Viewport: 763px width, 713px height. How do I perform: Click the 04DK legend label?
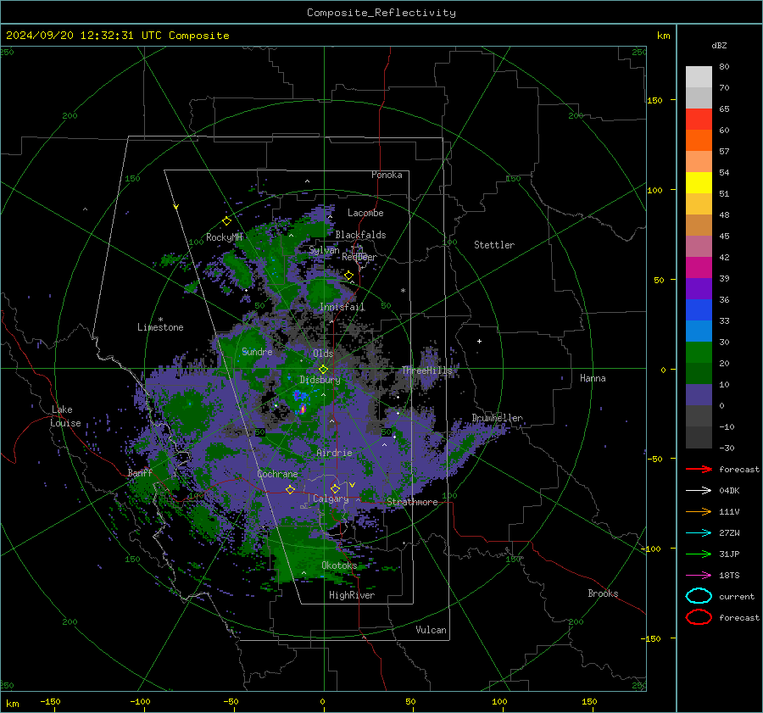tap(729, 491)
